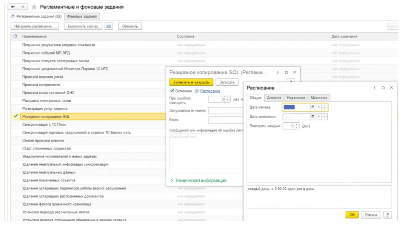Open the Фоновые задания tab

click(x=82, y=16)
